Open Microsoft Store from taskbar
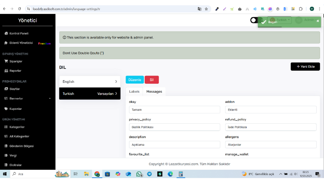Viewport: 324px width, 182px height. [x=107, y=174]
